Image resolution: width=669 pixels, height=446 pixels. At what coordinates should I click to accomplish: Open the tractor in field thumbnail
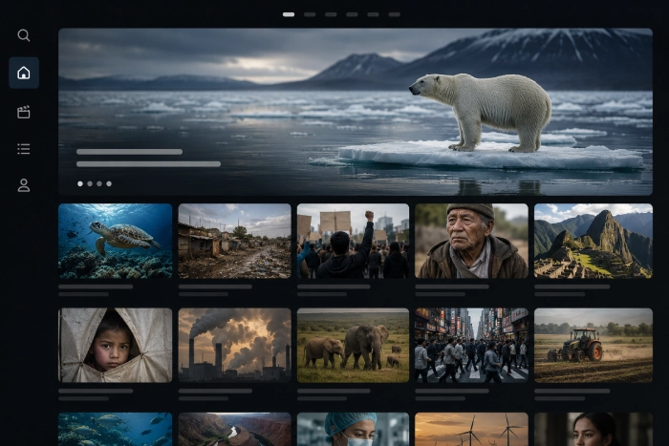click(x=593, y=346)
